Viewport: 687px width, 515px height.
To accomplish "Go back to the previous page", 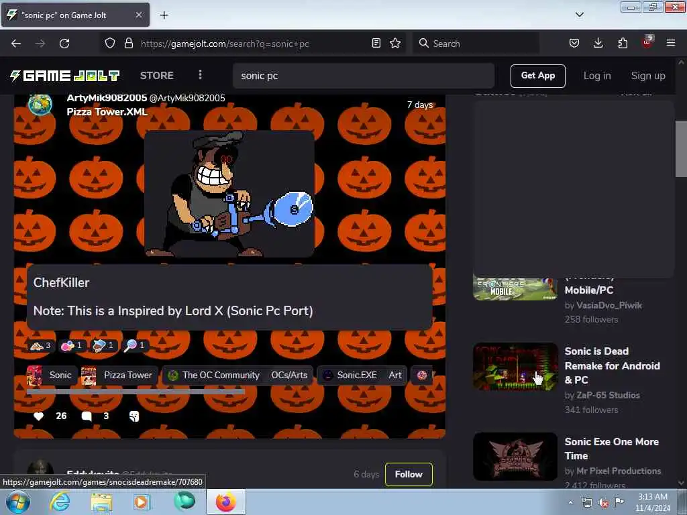I will point(16,44).
